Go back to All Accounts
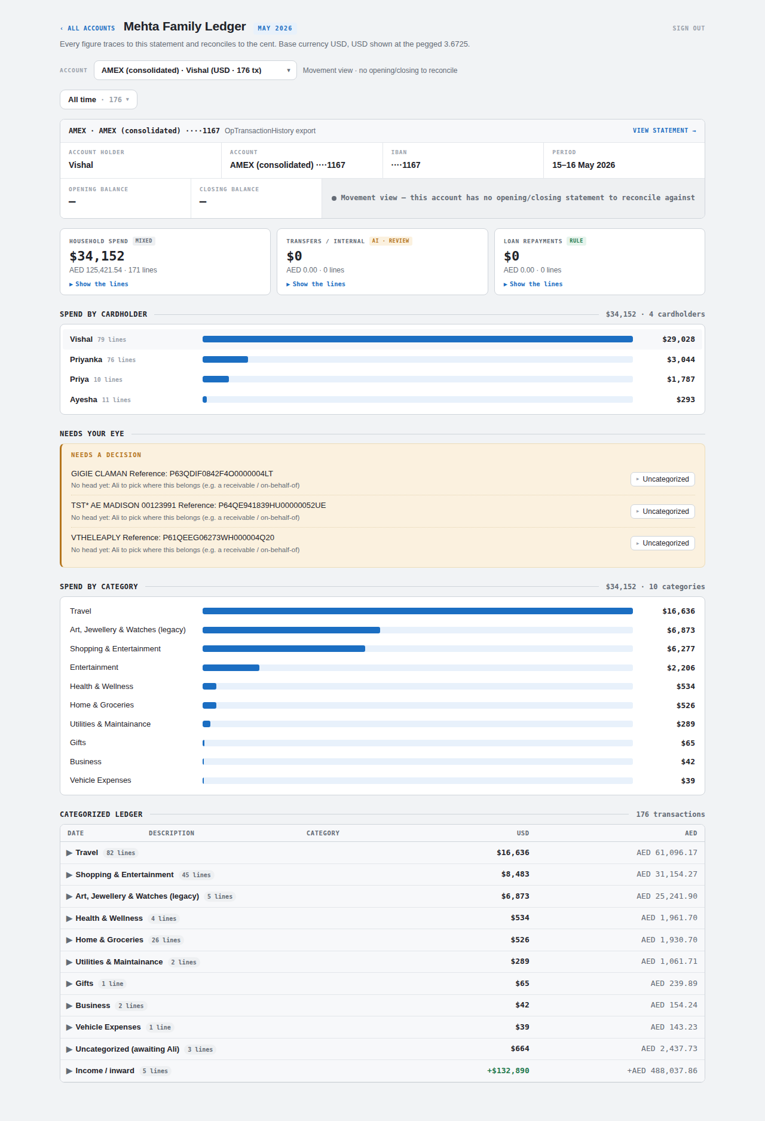 (x=87, y=28)
